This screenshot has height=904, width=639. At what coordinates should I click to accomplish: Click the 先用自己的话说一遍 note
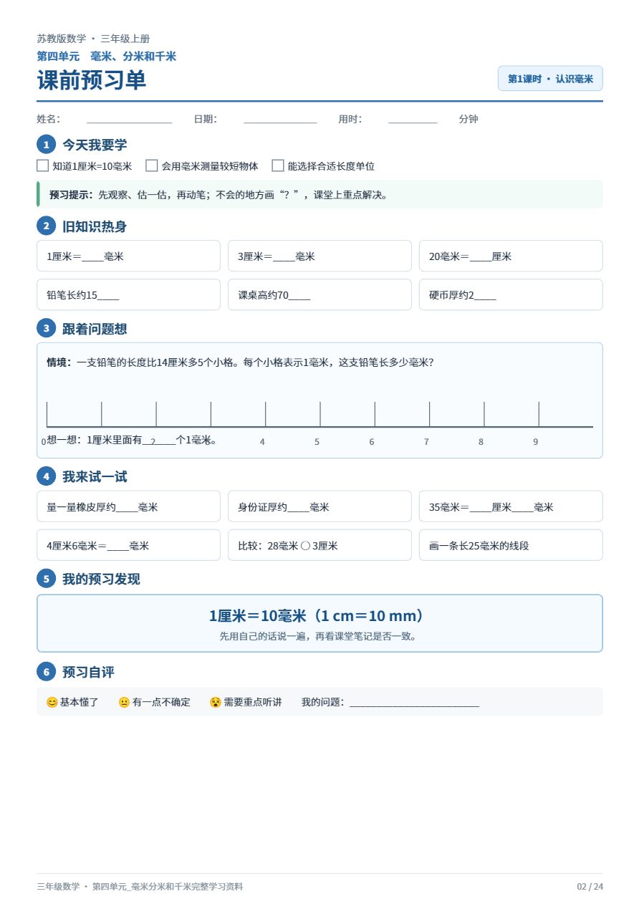[318, 635]
